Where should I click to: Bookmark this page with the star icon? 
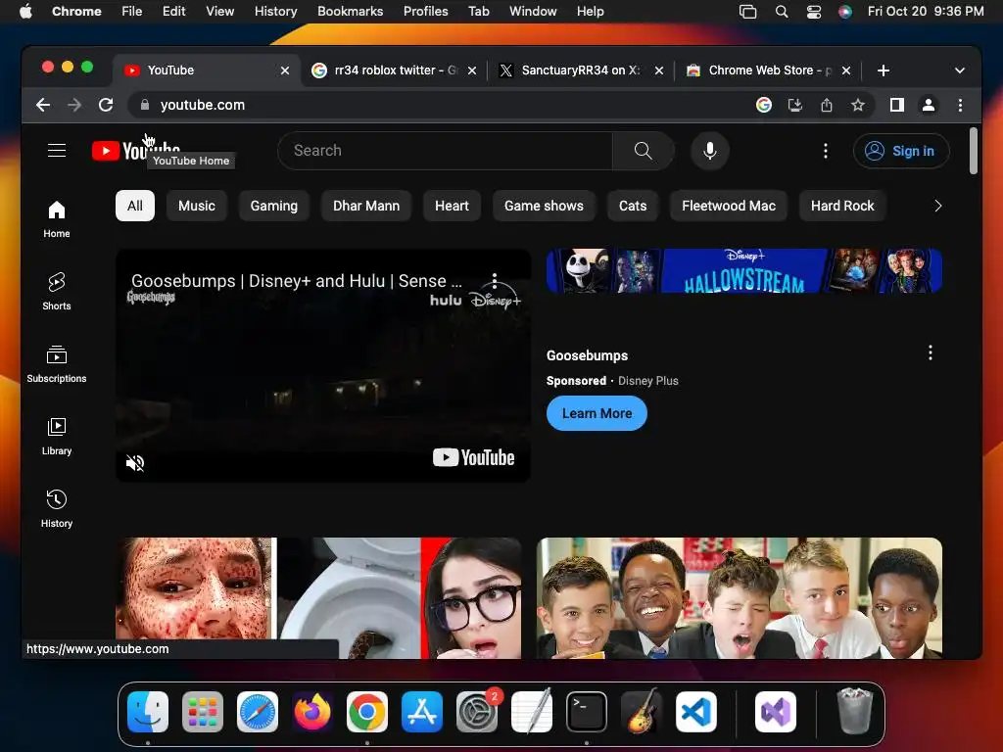[x=857, y=105]
